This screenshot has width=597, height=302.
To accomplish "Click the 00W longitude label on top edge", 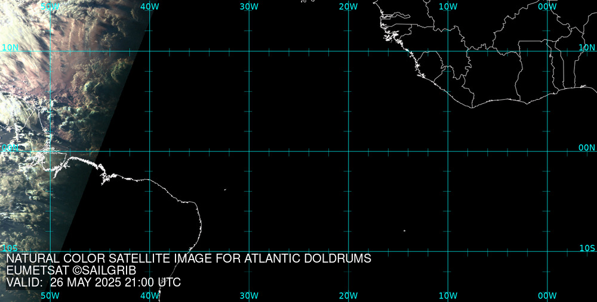I will coord(547,7).
